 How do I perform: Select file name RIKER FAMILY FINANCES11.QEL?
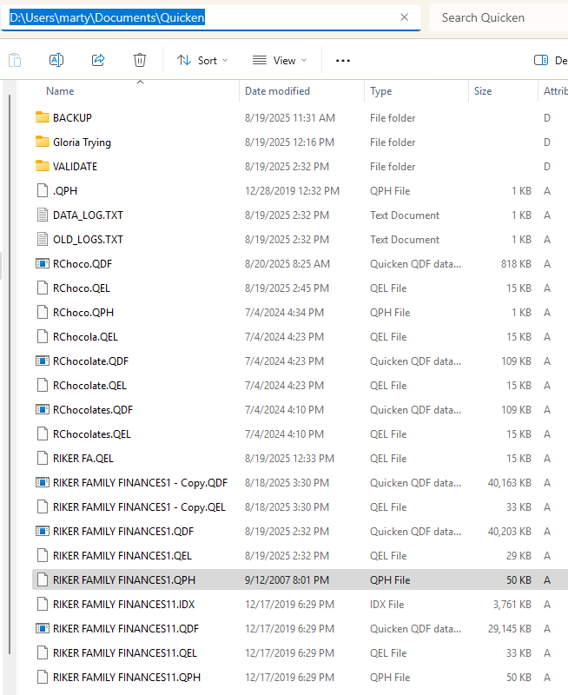125,653
